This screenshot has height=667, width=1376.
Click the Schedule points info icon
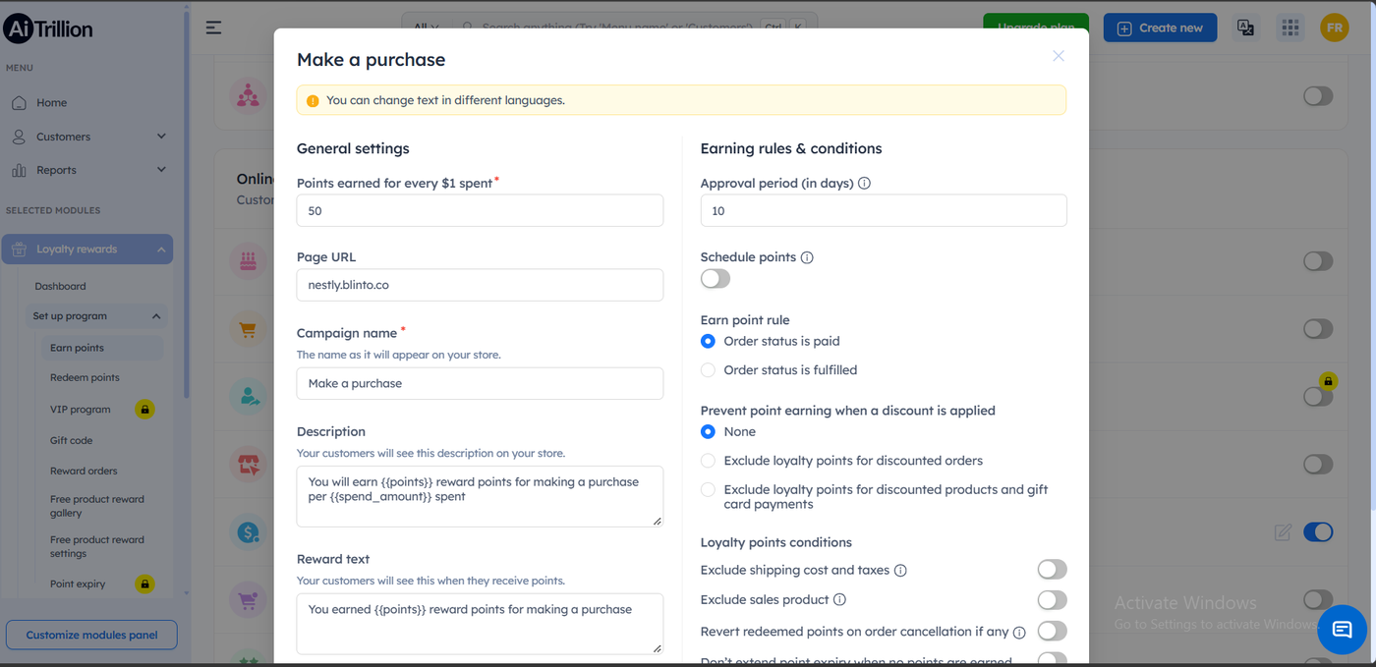pyautogui.click(x=807, y=257)
